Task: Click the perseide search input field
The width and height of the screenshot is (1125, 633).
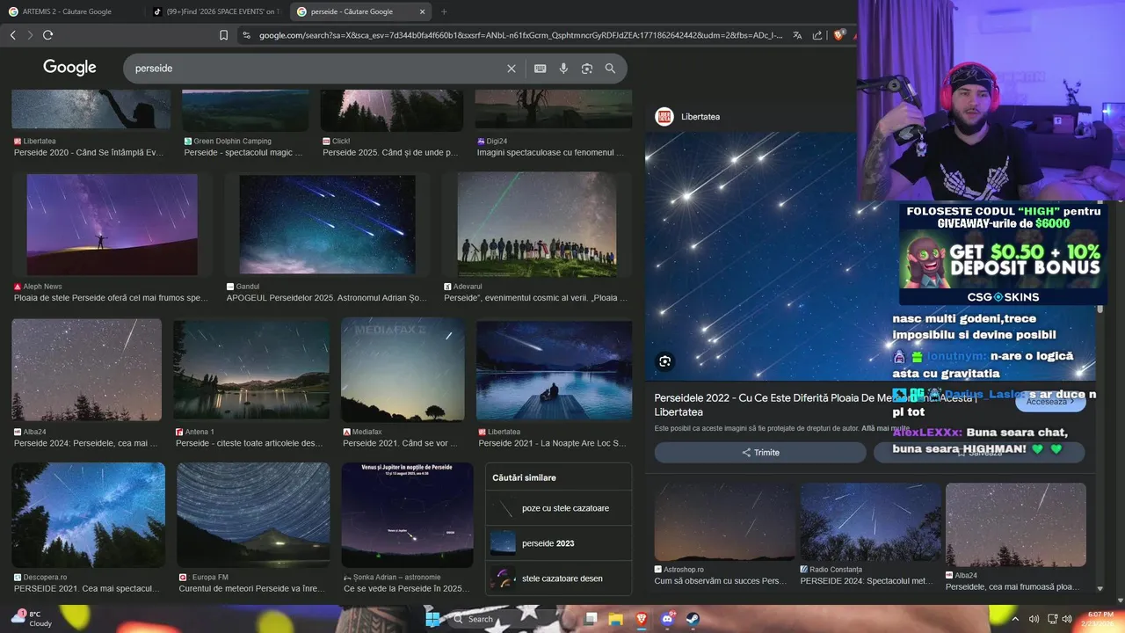Action: click(x=316, y=69)
